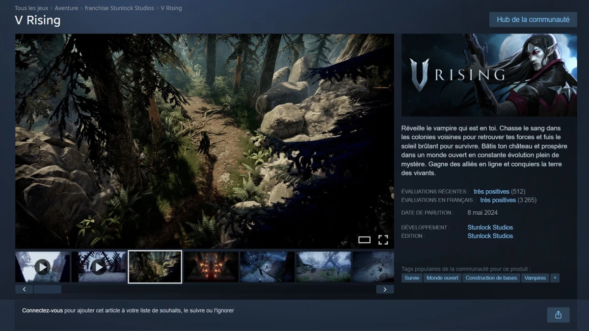
Task: Click the recent review count '(512)'
Action: pos(518,191)
